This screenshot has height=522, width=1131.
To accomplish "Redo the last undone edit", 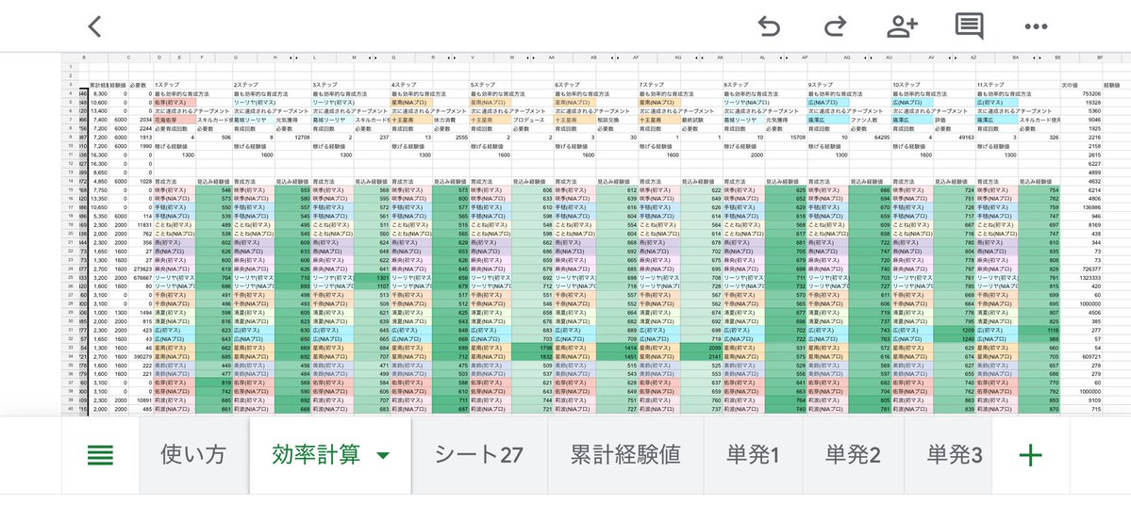I will point(835,26).
